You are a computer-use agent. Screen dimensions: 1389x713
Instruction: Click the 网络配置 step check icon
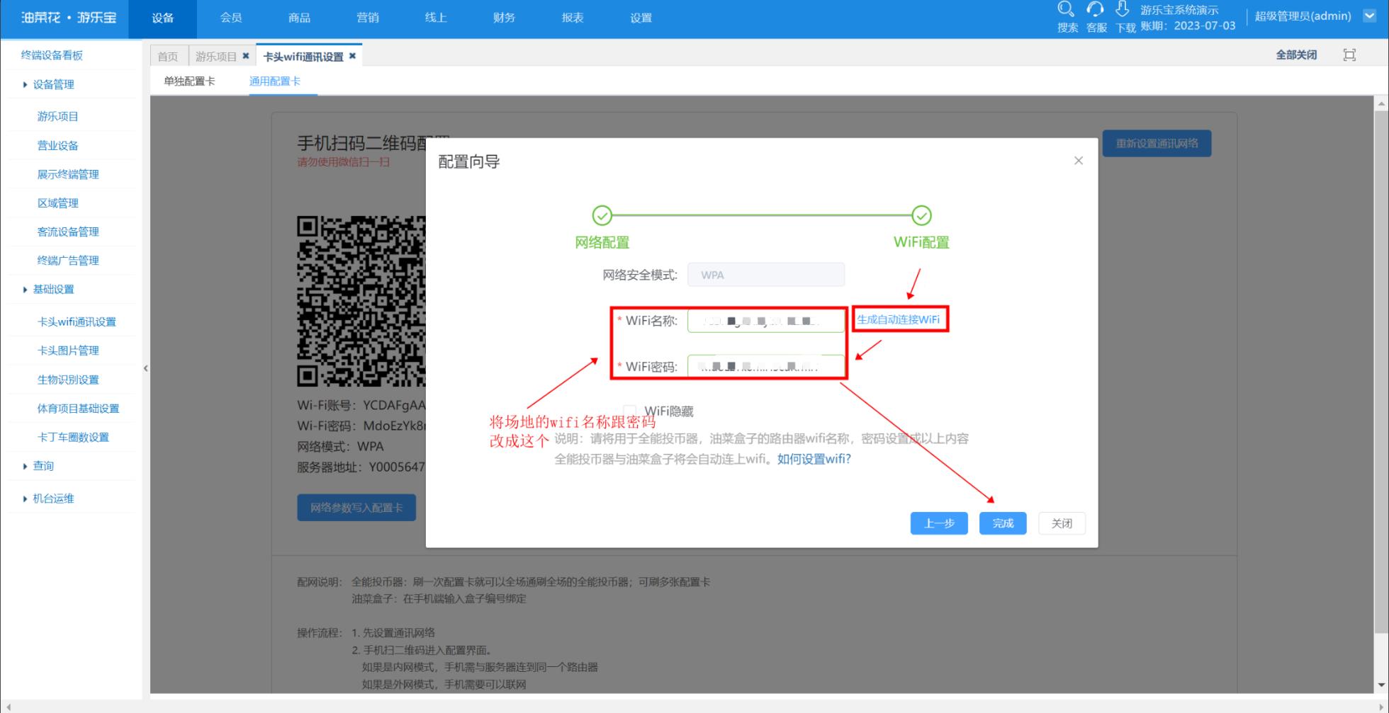602,215
